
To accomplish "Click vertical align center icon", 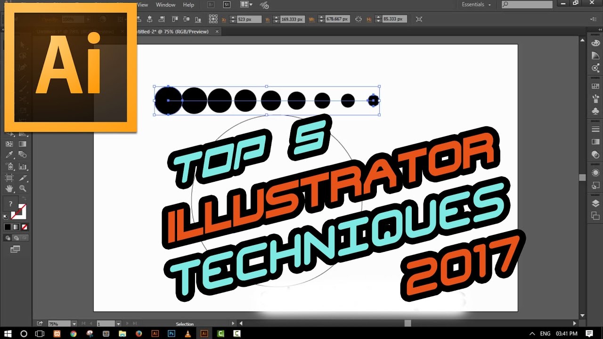I will (186, 19).
